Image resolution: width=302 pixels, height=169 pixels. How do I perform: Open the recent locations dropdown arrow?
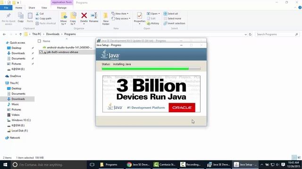click(16, 34)
